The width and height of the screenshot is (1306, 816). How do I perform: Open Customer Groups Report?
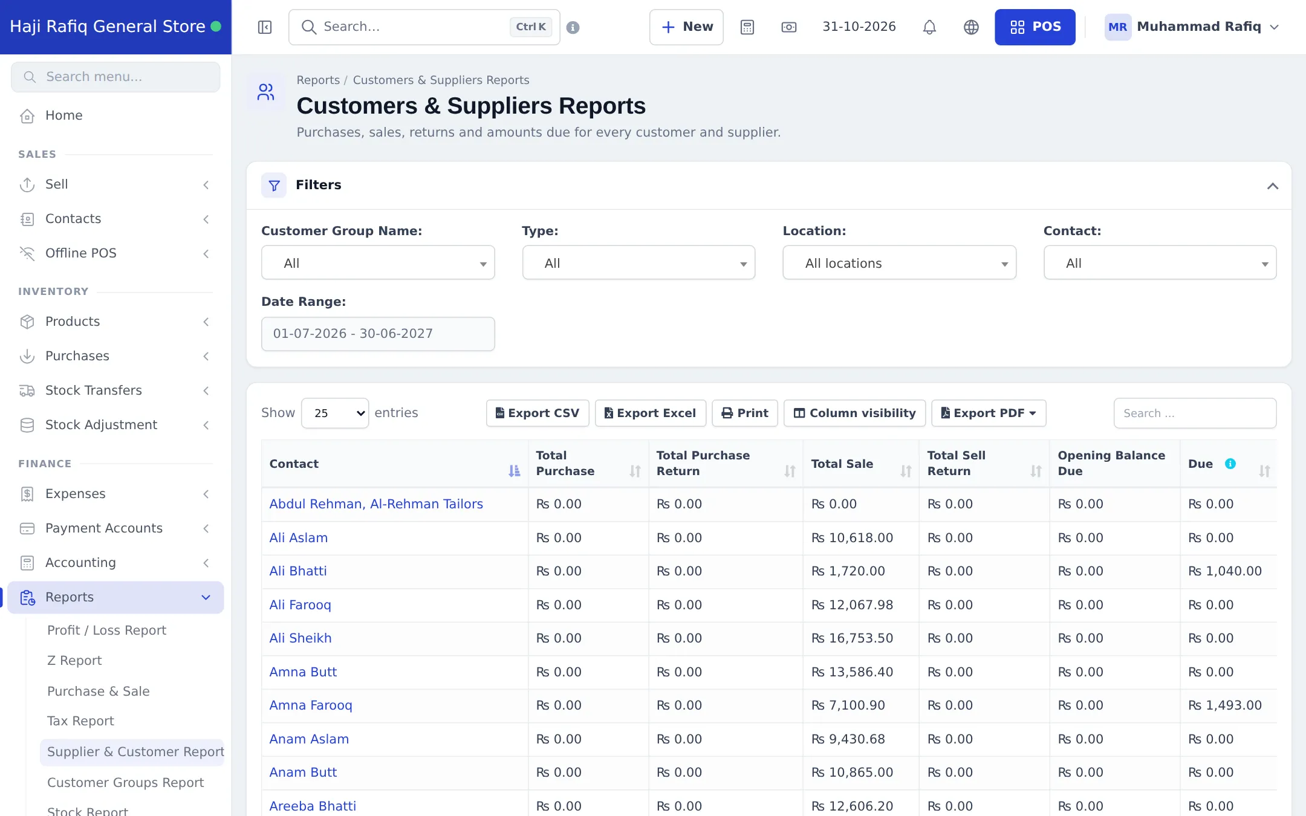[x=125, y=783]
